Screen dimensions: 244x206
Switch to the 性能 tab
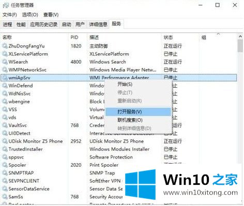click(21, 24)
